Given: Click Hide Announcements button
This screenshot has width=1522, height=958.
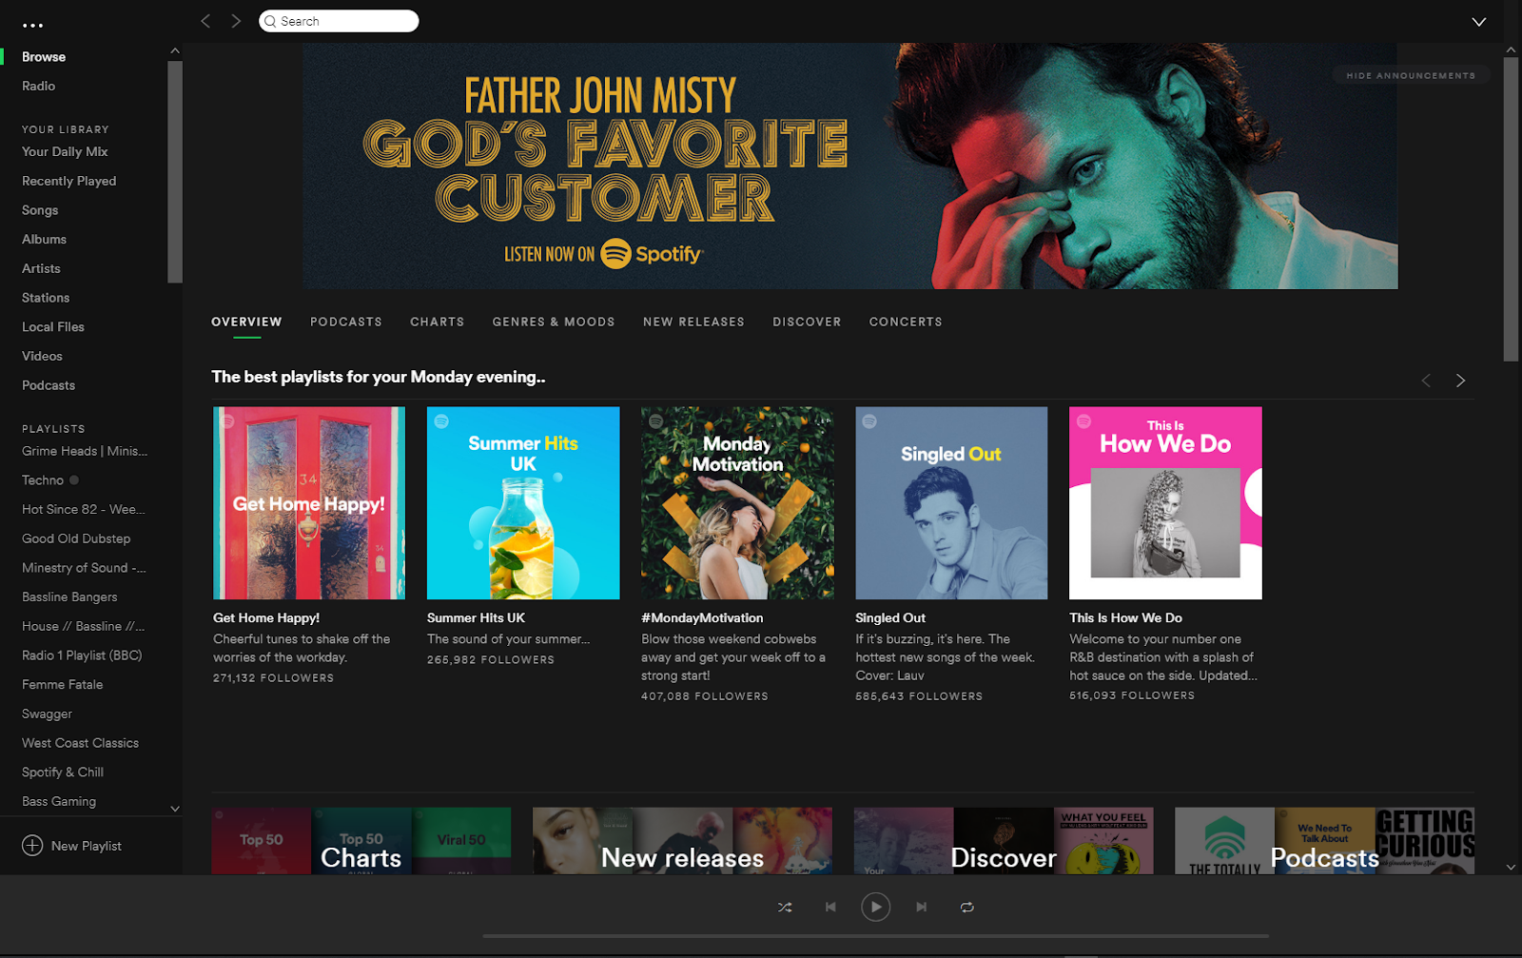Looking at the screenshot, I should click(1411, 75).
